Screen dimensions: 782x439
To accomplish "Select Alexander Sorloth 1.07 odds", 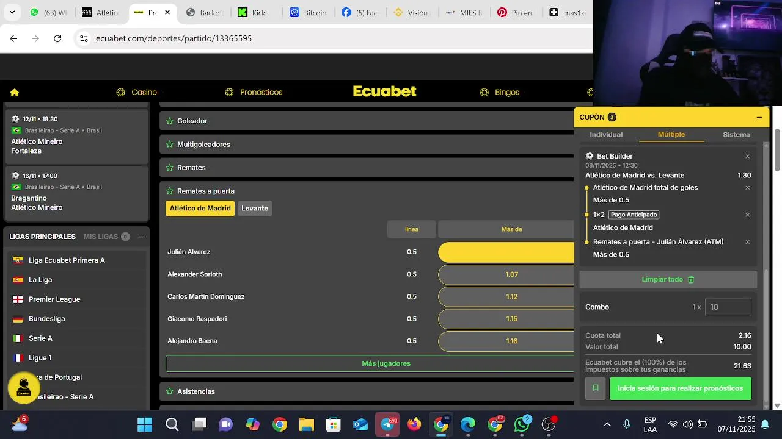I will [x=506, y=274].
